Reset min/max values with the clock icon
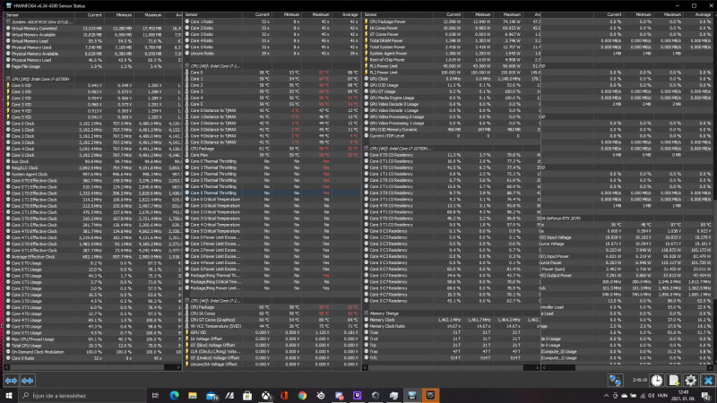Screen dimensions: 717x403 [657, 380]
